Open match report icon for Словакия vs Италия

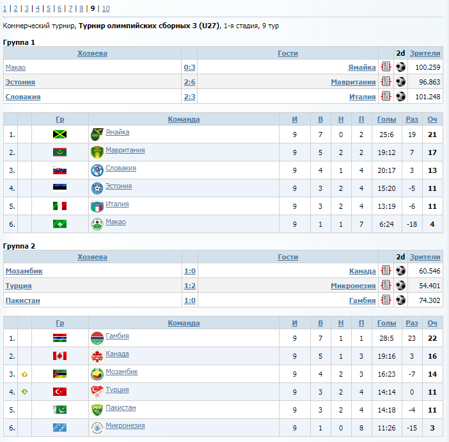[386, 96]
